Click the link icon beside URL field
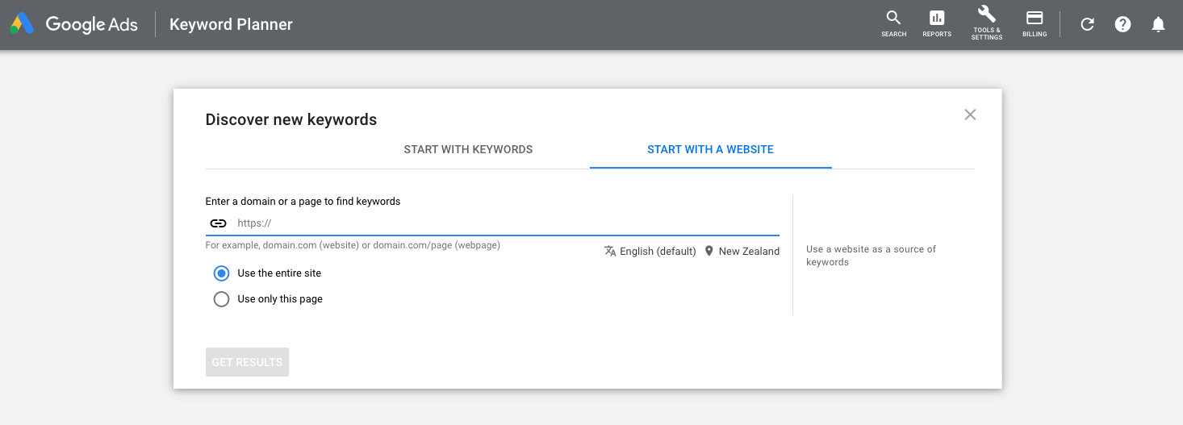The height and width of the screenshot is (425, 1183). (218, 223)
